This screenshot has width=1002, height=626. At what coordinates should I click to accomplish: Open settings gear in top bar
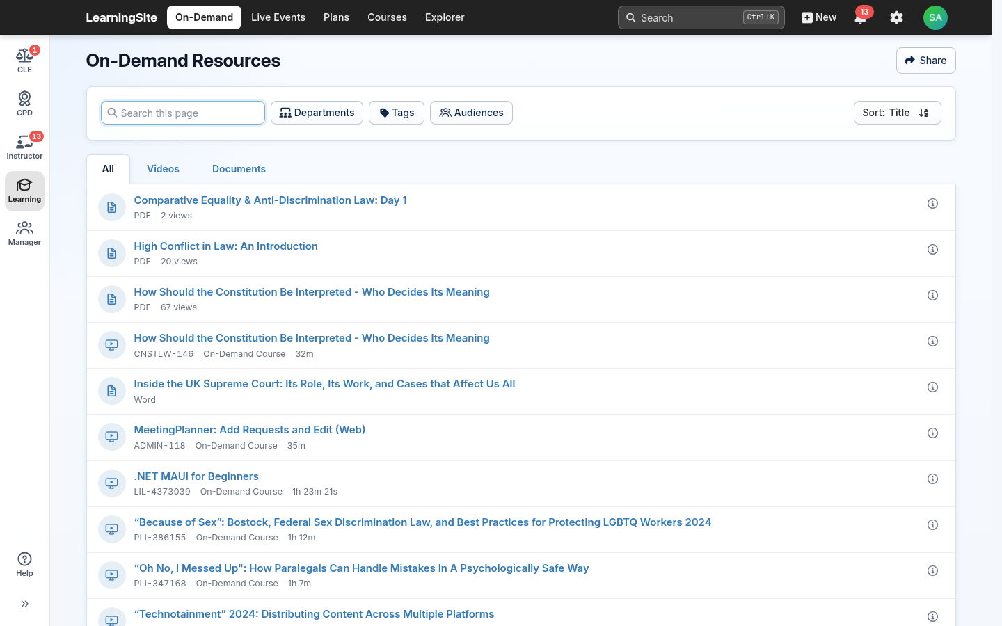[x=896, y=17]
